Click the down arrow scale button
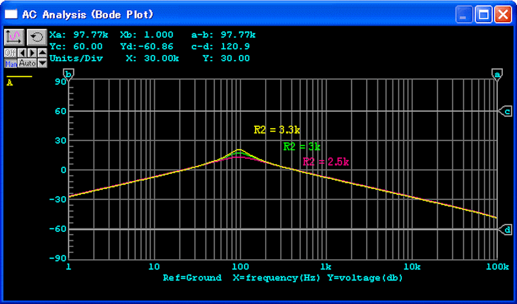Screen dimensions: 517x304 click(x=42, y=63)
